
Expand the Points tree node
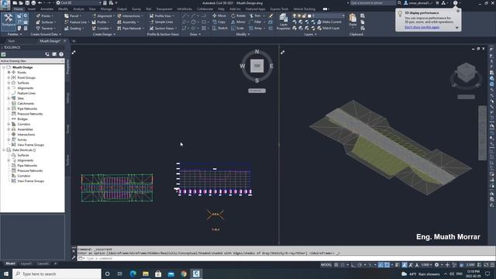pos(9,72)
